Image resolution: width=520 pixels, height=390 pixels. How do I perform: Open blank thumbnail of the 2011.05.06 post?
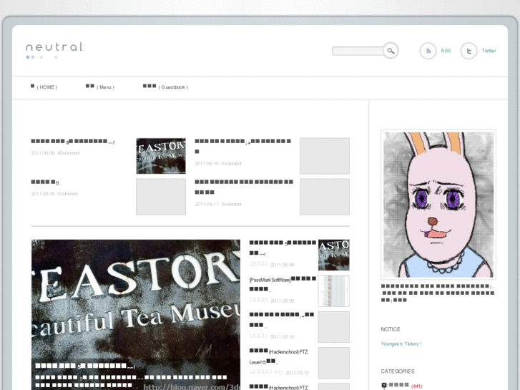[161, 197]
